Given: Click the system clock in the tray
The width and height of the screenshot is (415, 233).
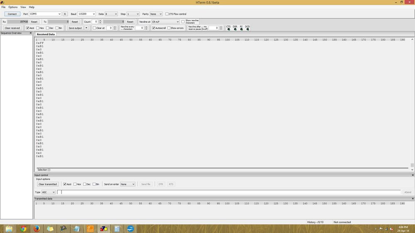Looking at the screenshot, I should (403, 229).
